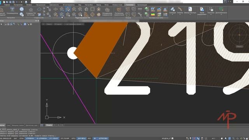Image resolution: width=249 pixels, height=140 pixels.
Task: Toggle ШТРИХОВКА in status bar
Action: 103,138
